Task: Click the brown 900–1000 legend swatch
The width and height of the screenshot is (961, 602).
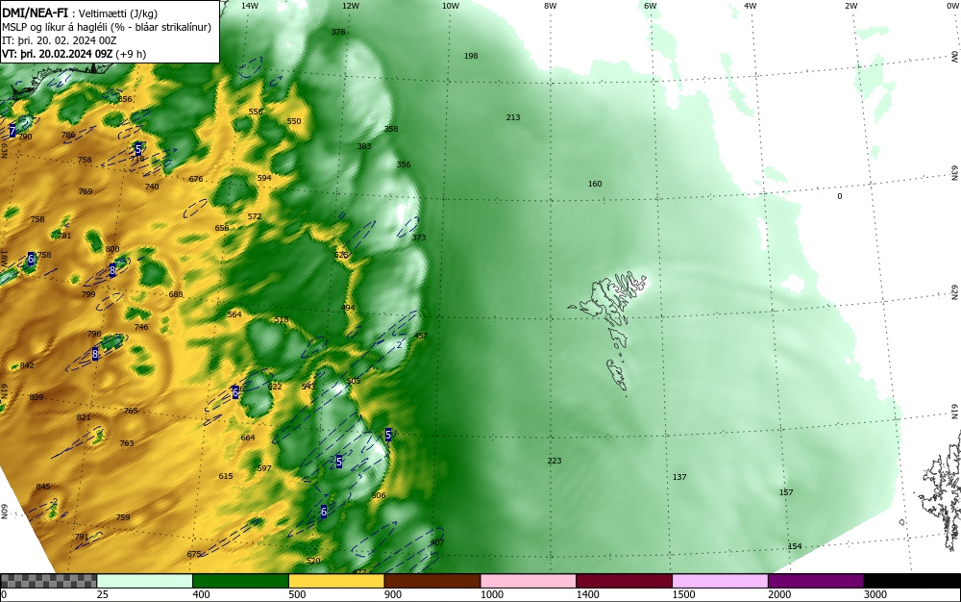Action: (432, 581)
